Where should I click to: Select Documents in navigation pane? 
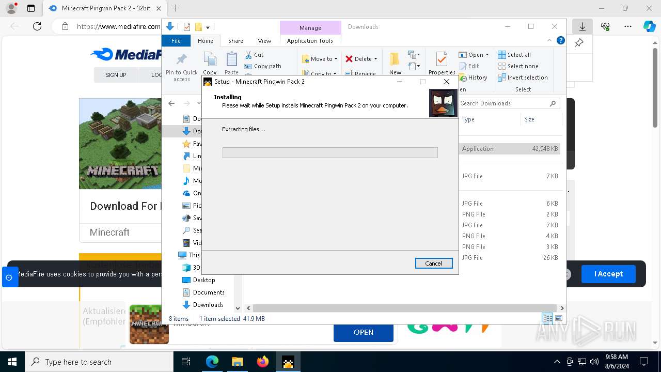click(203, 292)
